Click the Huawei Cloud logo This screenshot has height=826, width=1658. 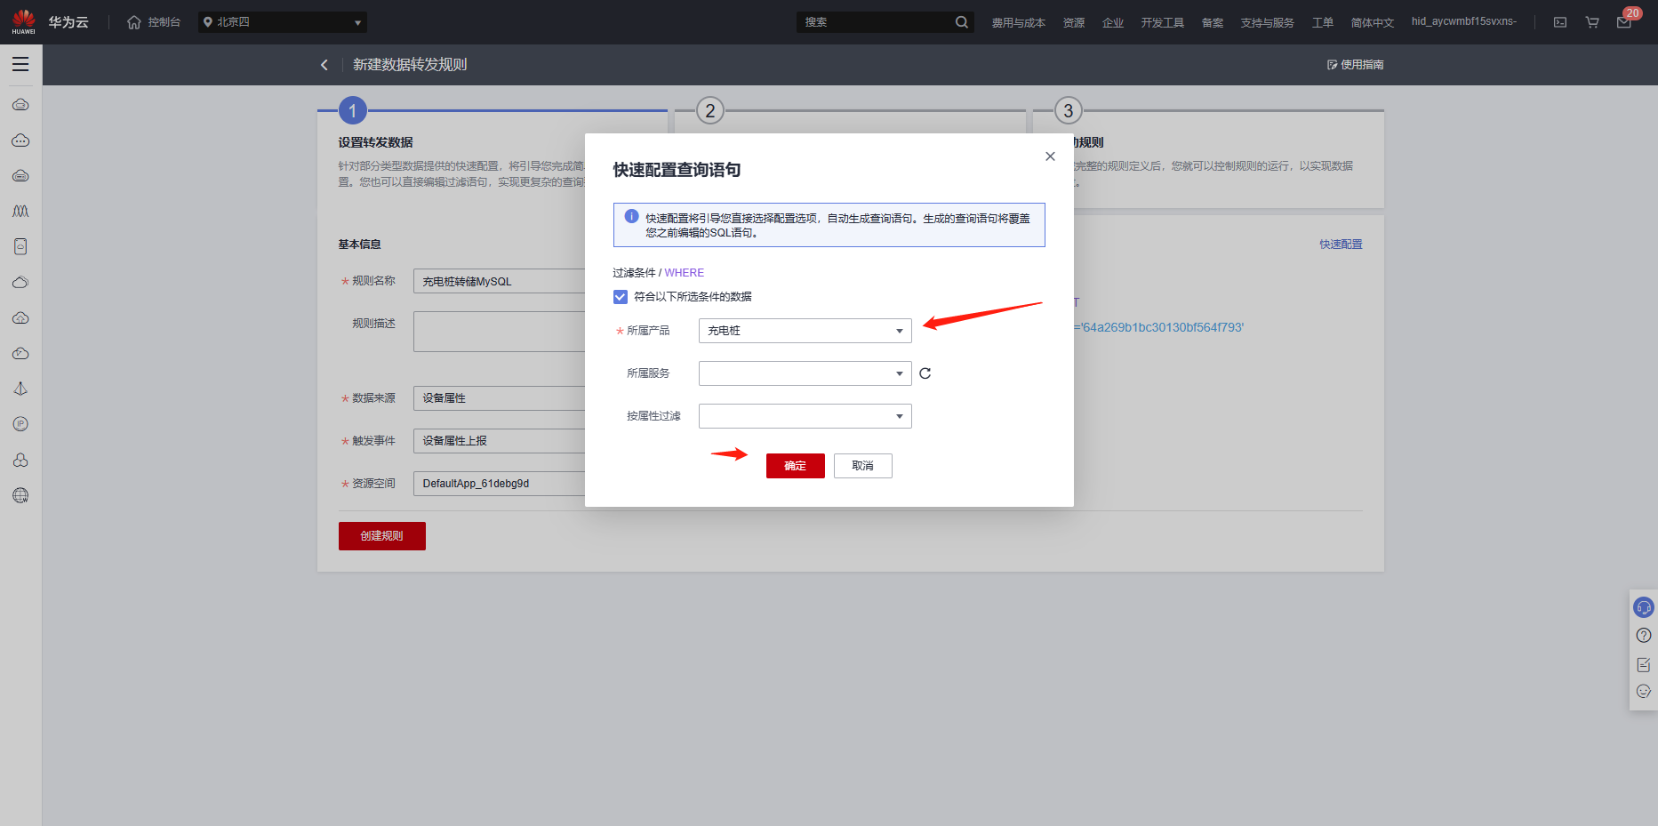pyautogui.click(x=24, y=21)
